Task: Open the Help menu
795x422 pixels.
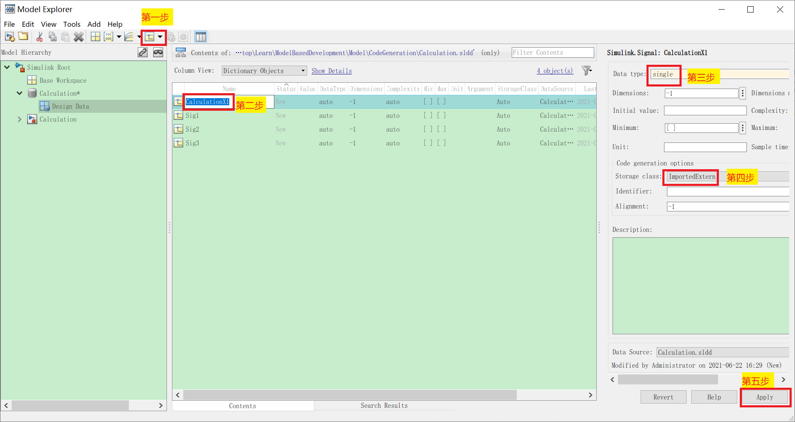Action: [x=115, y=24]
